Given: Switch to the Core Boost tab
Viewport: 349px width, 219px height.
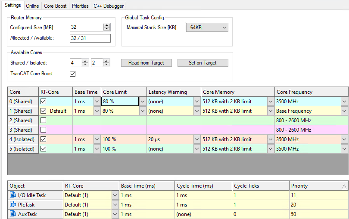Looking at the screenshot, I should pyautogui.click(x=55, y=6).
